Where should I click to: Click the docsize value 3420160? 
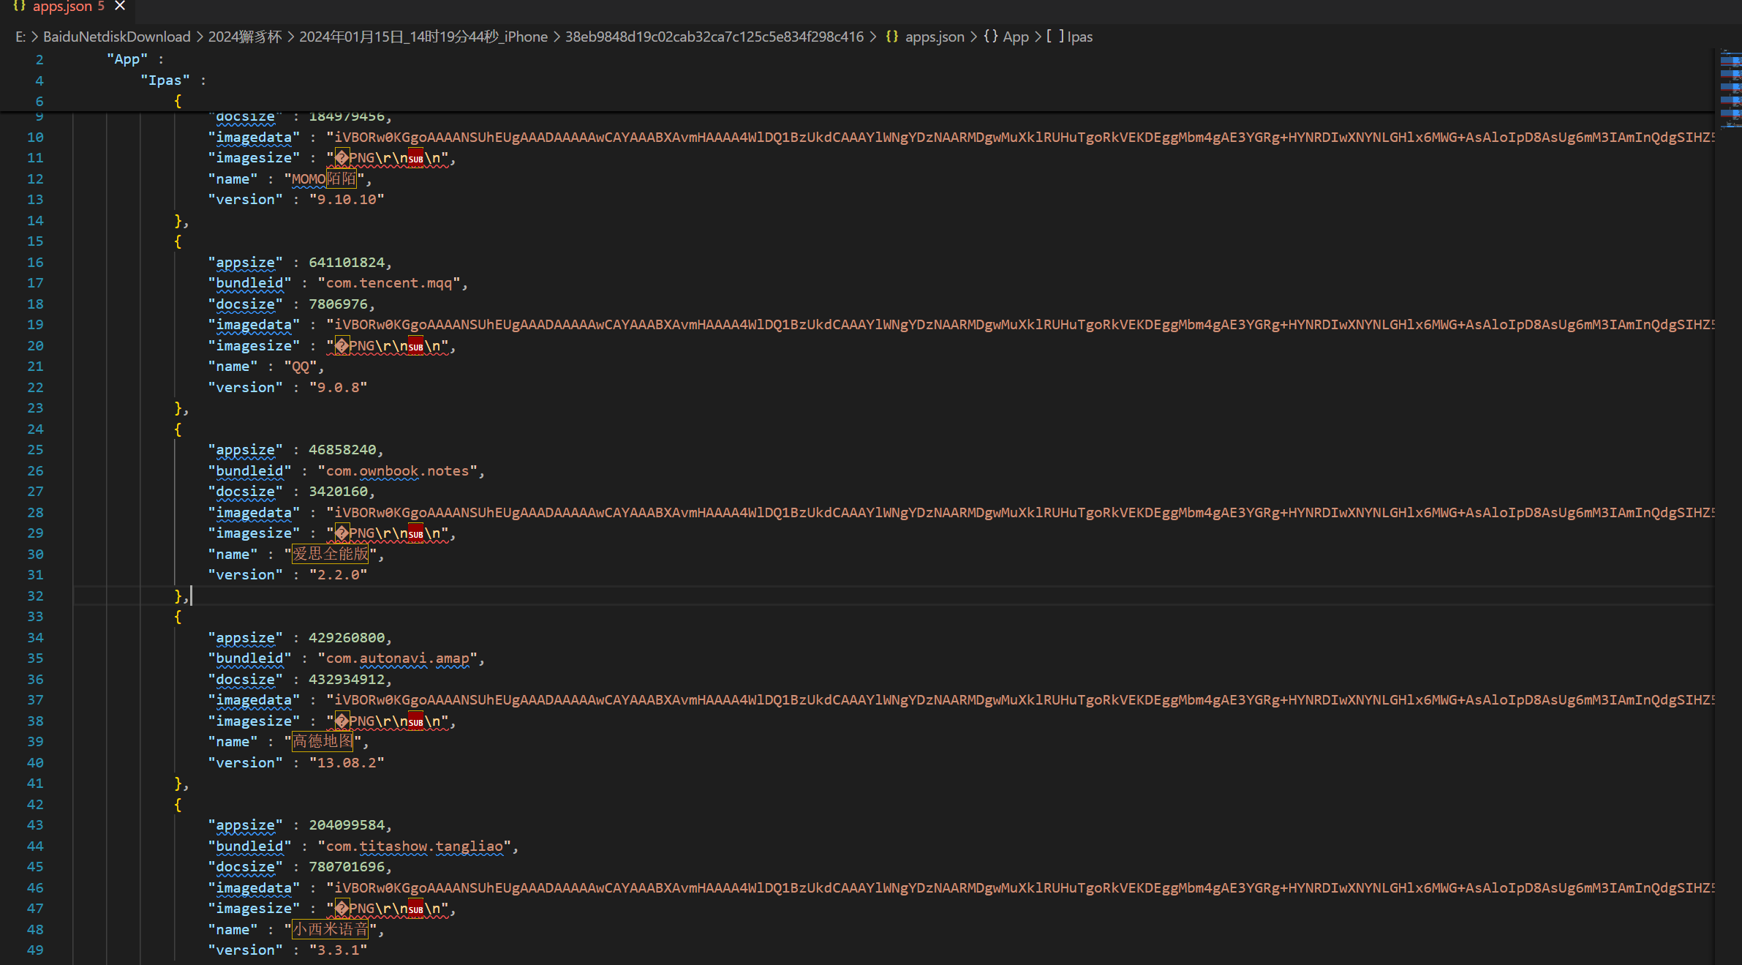click(x=338, y=492)
